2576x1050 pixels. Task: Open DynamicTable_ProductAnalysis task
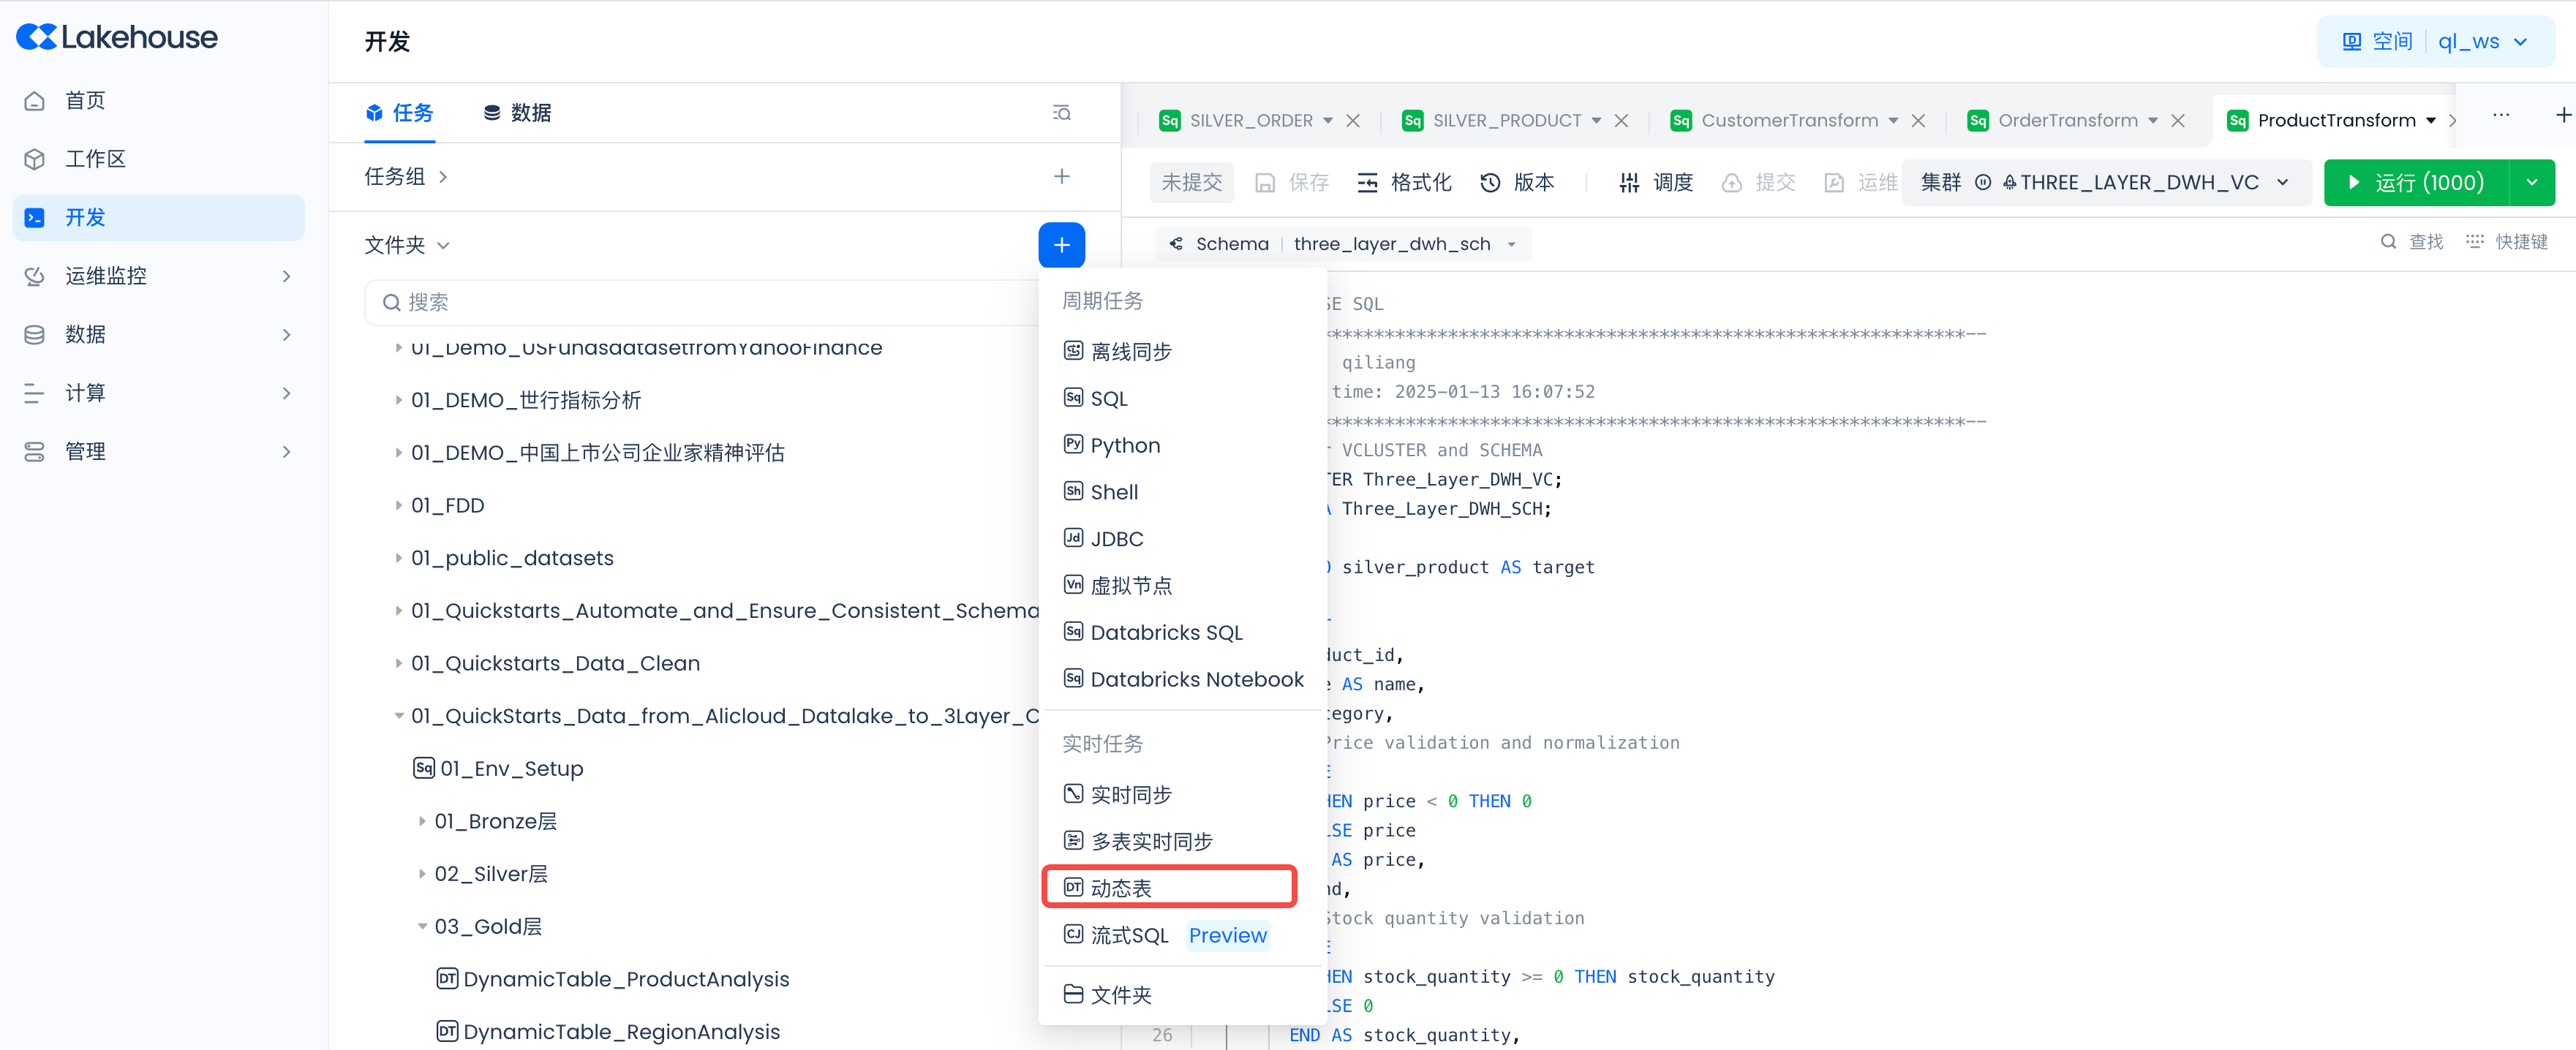[x=625, y=979]
